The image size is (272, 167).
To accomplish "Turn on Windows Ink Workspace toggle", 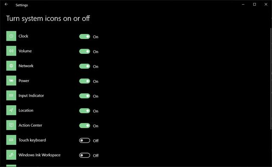I will pos(85,156).
